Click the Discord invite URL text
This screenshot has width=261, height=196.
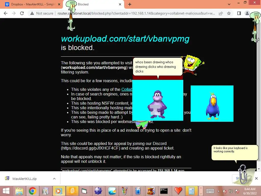[x=90, y=148]
